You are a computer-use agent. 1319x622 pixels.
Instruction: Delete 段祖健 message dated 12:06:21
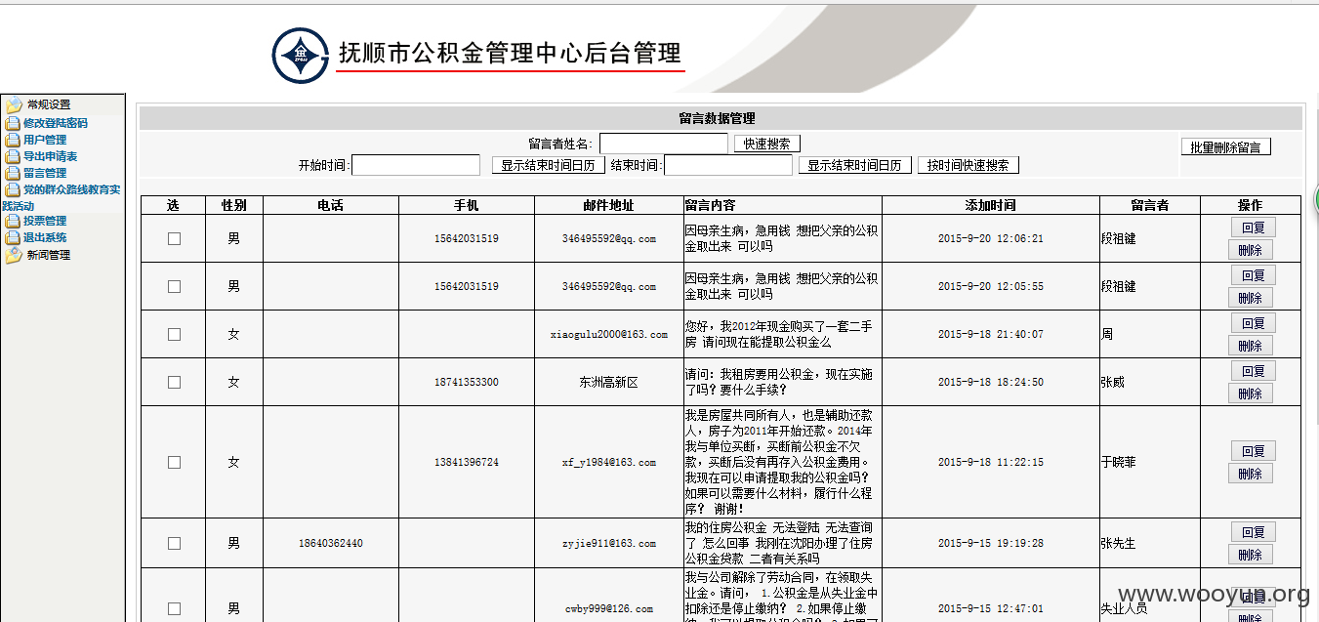point(1251,250)
